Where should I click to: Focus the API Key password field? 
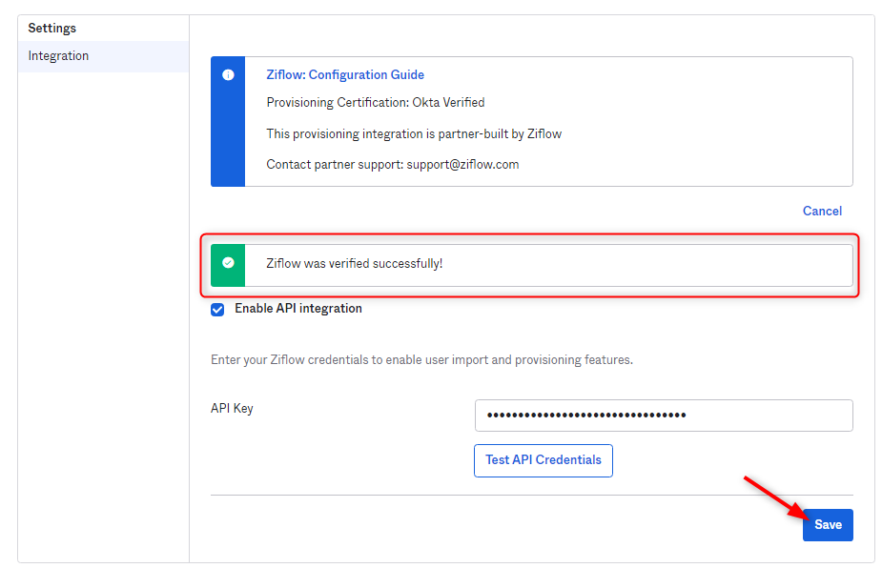pos(664,416)
